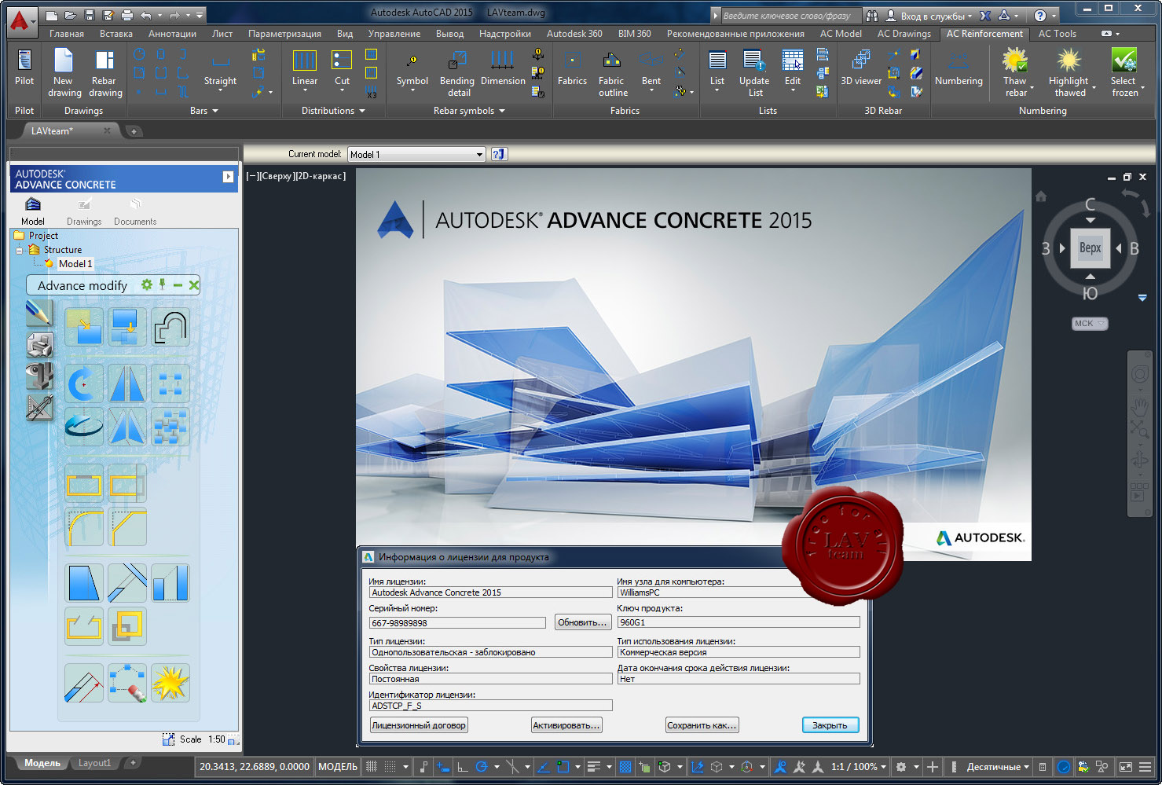Toggle ortho mode in status bar
Screen dimensions: 1162x785
coord(463,766)
